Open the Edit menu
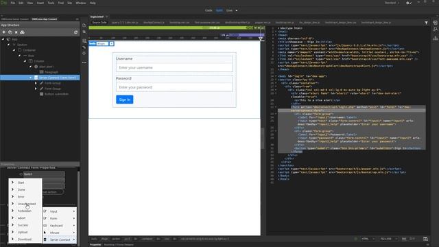Viewport: 439px width, 247px height. coord(21,3)
